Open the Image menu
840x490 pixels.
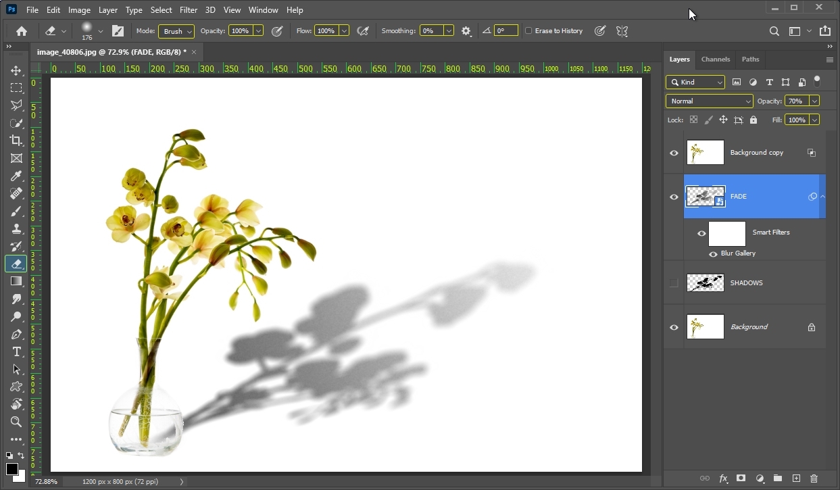79,10
